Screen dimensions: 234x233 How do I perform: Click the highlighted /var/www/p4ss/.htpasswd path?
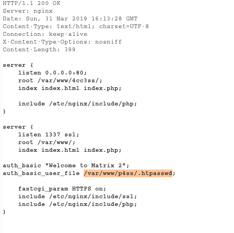128,173
